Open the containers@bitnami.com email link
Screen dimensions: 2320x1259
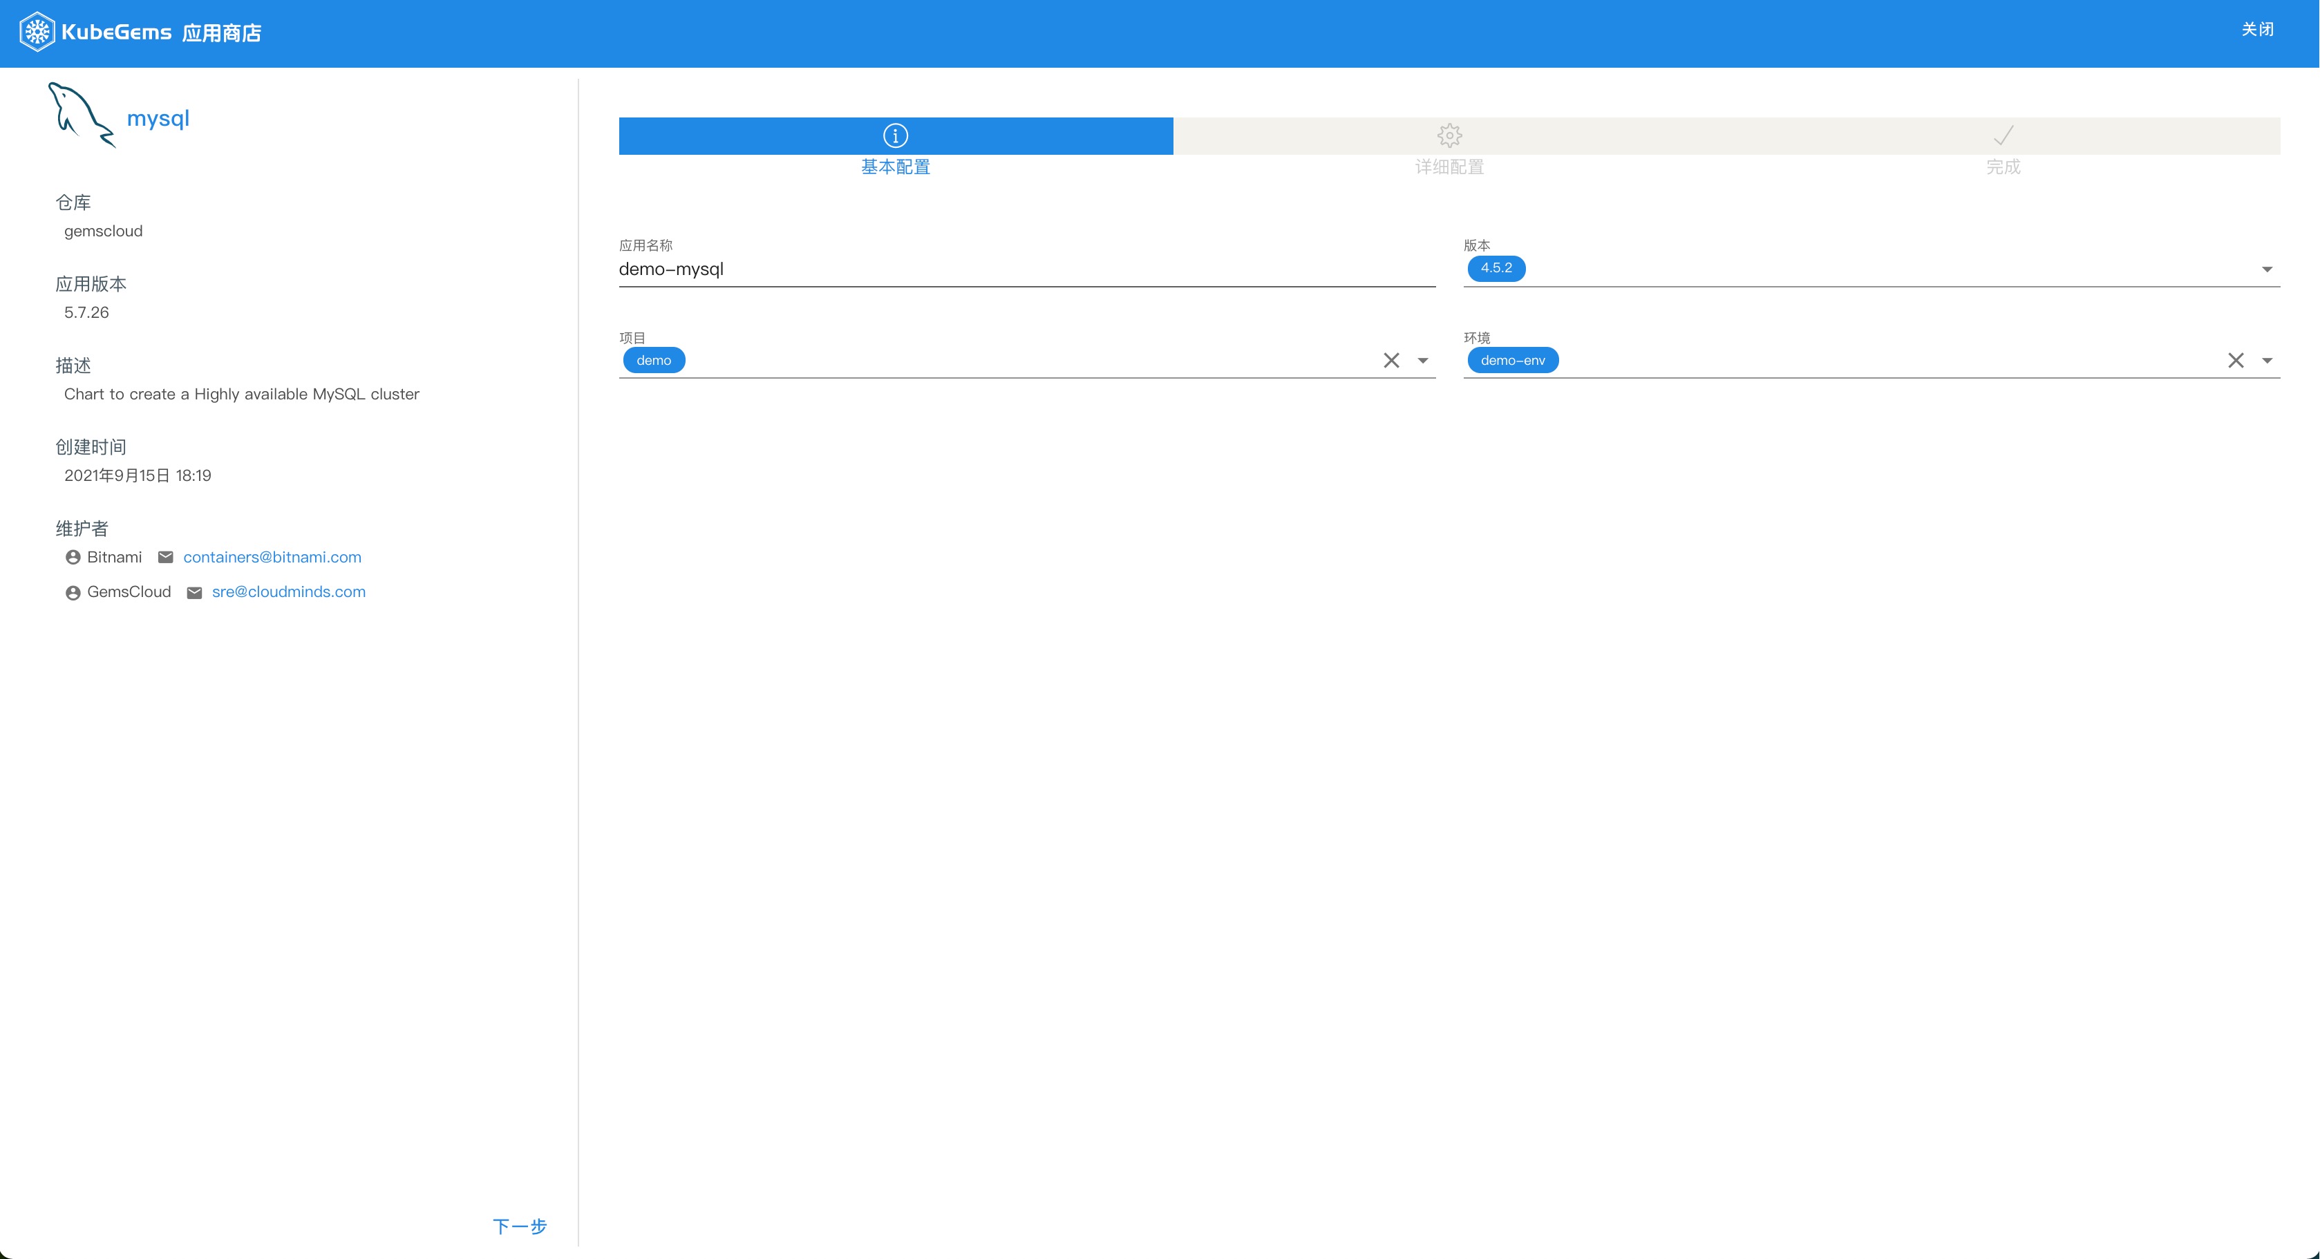(272, 558)
